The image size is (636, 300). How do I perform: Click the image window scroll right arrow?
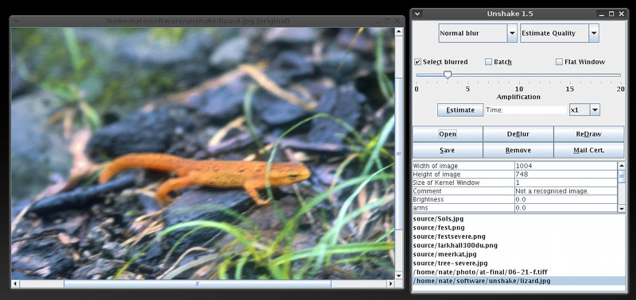click(391, 284)
